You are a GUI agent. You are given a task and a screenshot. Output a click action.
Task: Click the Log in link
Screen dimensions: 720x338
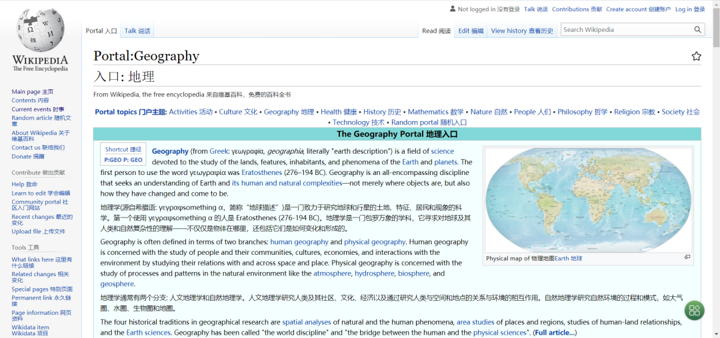[x=690, y=9]
